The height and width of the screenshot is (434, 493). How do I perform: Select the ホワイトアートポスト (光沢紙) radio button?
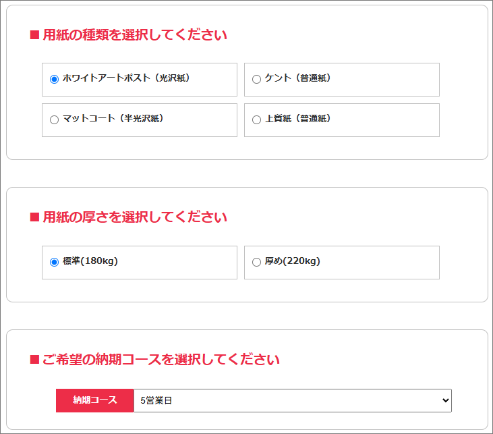point(54,79)
